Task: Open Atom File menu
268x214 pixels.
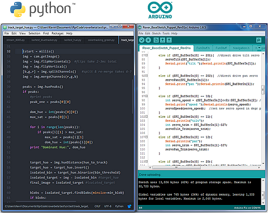Action: pos(7,34)
